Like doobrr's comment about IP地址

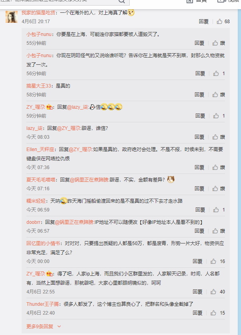point(215,231)
